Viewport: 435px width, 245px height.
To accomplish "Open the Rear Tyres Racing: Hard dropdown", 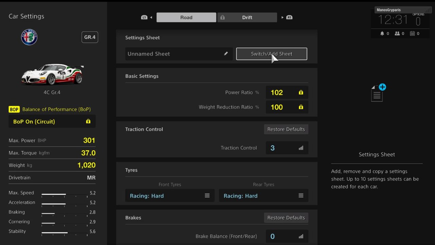I will (263, 196).
